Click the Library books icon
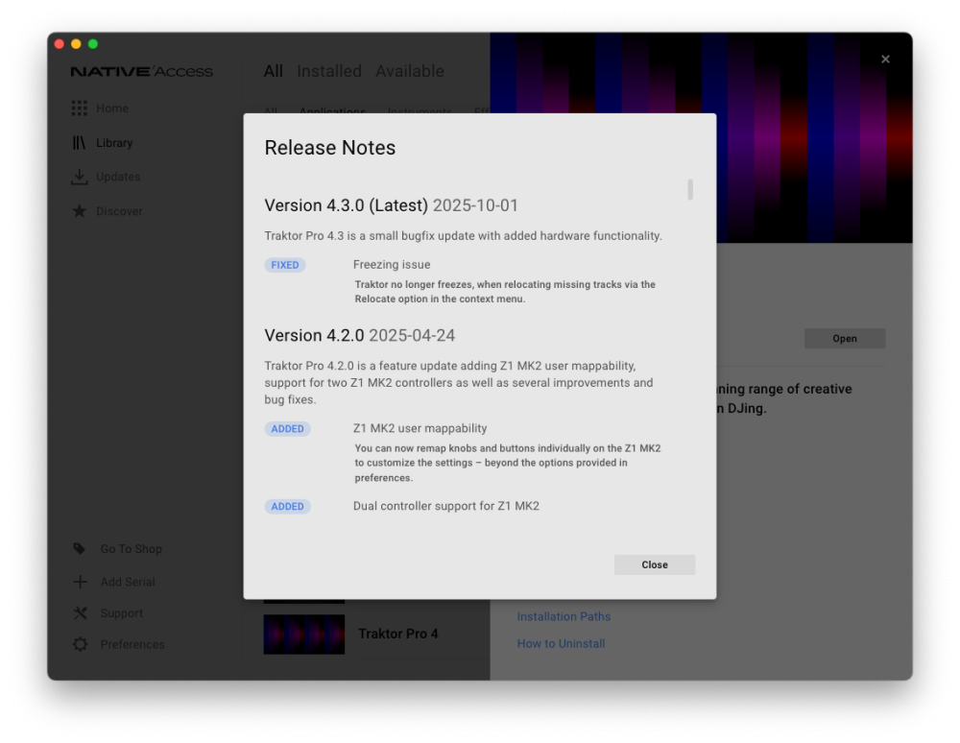Screen dimensions: 960x743 (x=79, y=143)
